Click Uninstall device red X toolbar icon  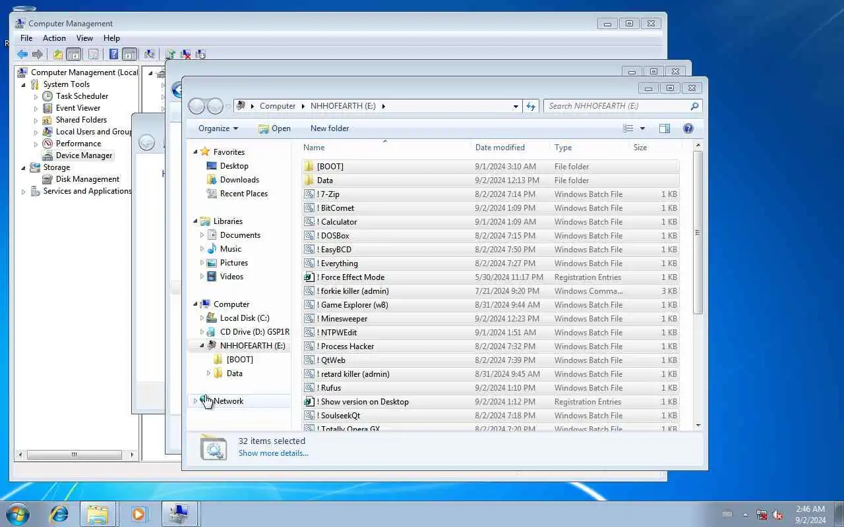(x=186, y=55)
